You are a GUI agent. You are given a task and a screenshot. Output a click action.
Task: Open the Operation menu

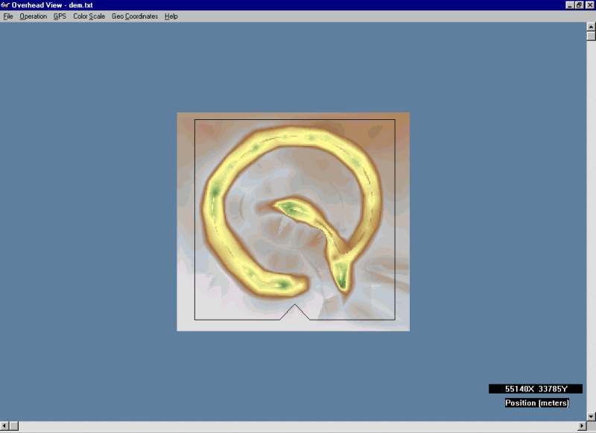[33, 16]
